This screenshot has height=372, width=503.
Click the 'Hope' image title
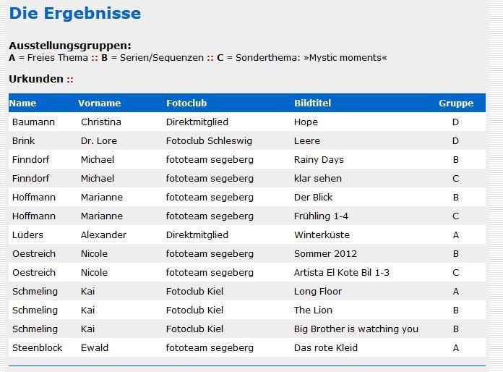tap(306, 122)
